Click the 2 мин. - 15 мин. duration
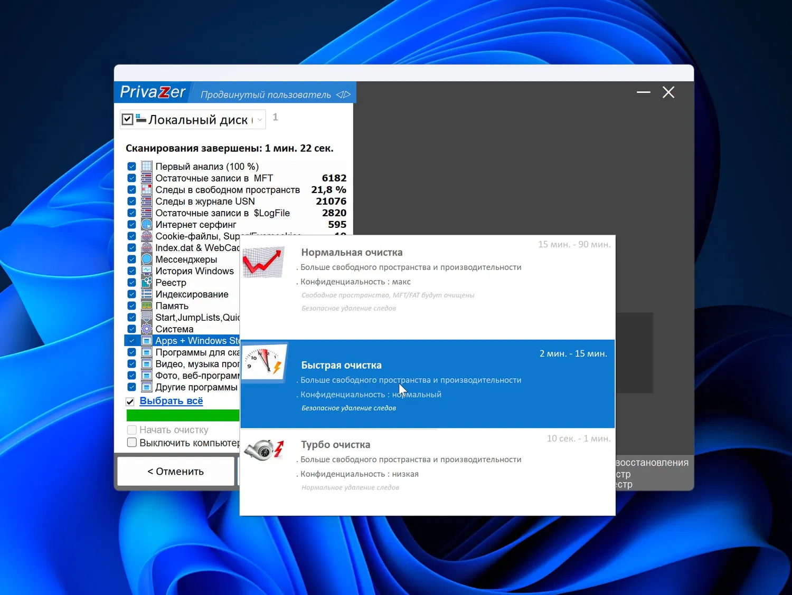This screenshot has height=595, width=792. coord(573,353)
